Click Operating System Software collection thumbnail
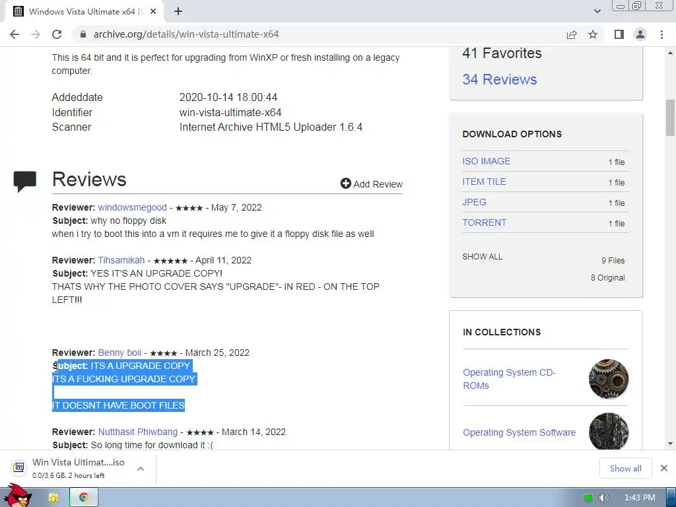Viewport: 676px width, 507px height. (608, 431)
